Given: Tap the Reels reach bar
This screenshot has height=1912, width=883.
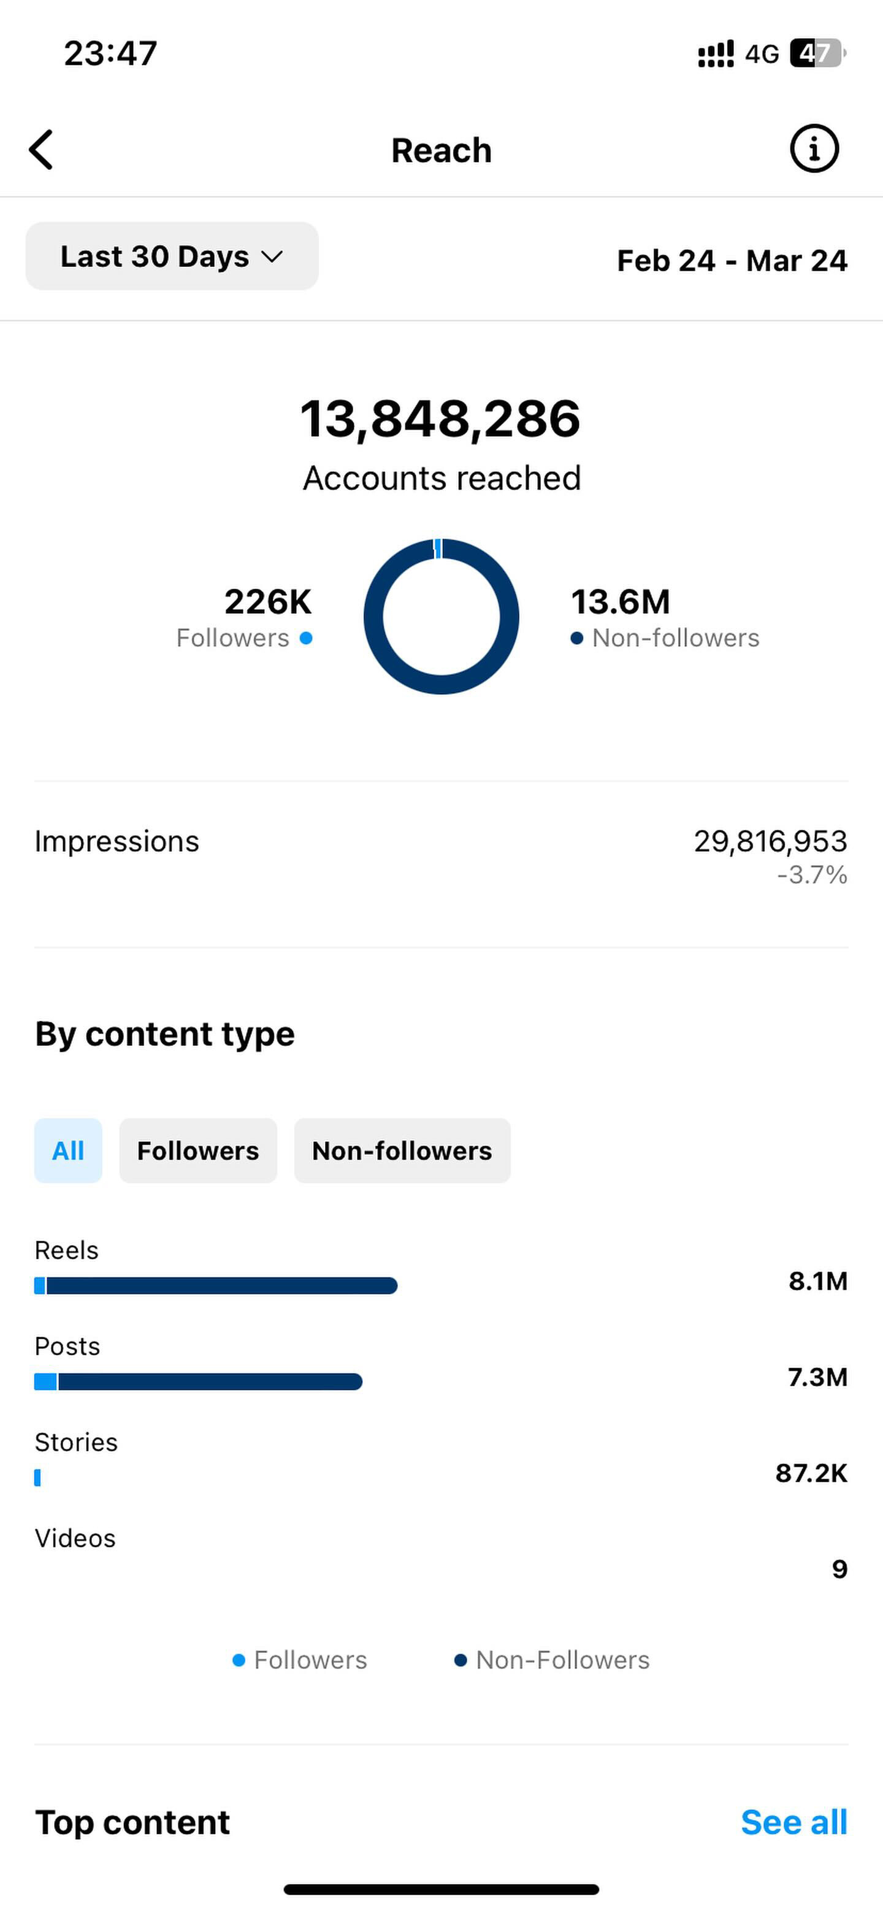Looking at the screenshot, I should 216,1286.
